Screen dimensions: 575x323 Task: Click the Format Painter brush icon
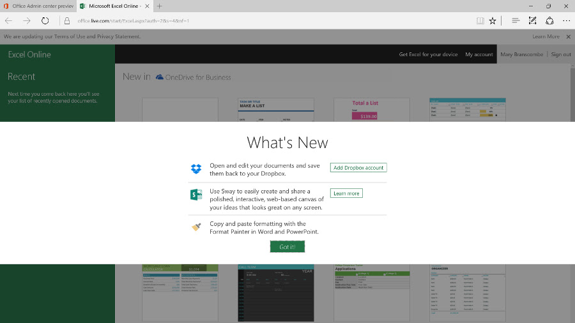[196, 227]
